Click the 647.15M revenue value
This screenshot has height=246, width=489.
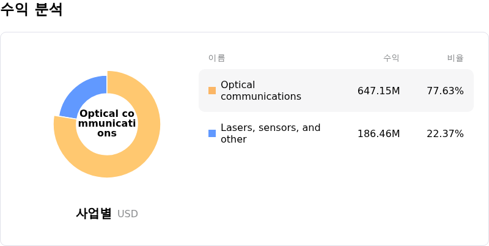click(378, 91)
